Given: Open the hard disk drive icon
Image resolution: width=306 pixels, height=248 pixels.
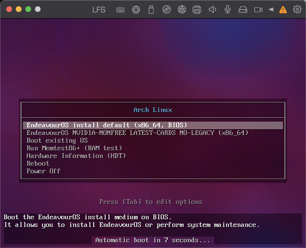Looking at the screenshot, I should coord(243,10).
